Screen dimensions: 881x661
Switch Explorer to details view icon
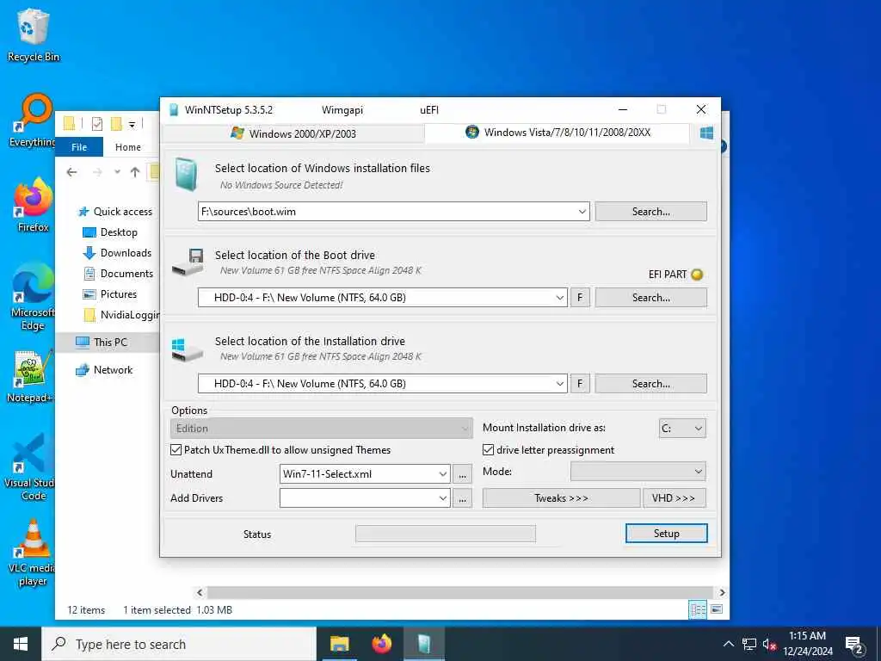698,609
